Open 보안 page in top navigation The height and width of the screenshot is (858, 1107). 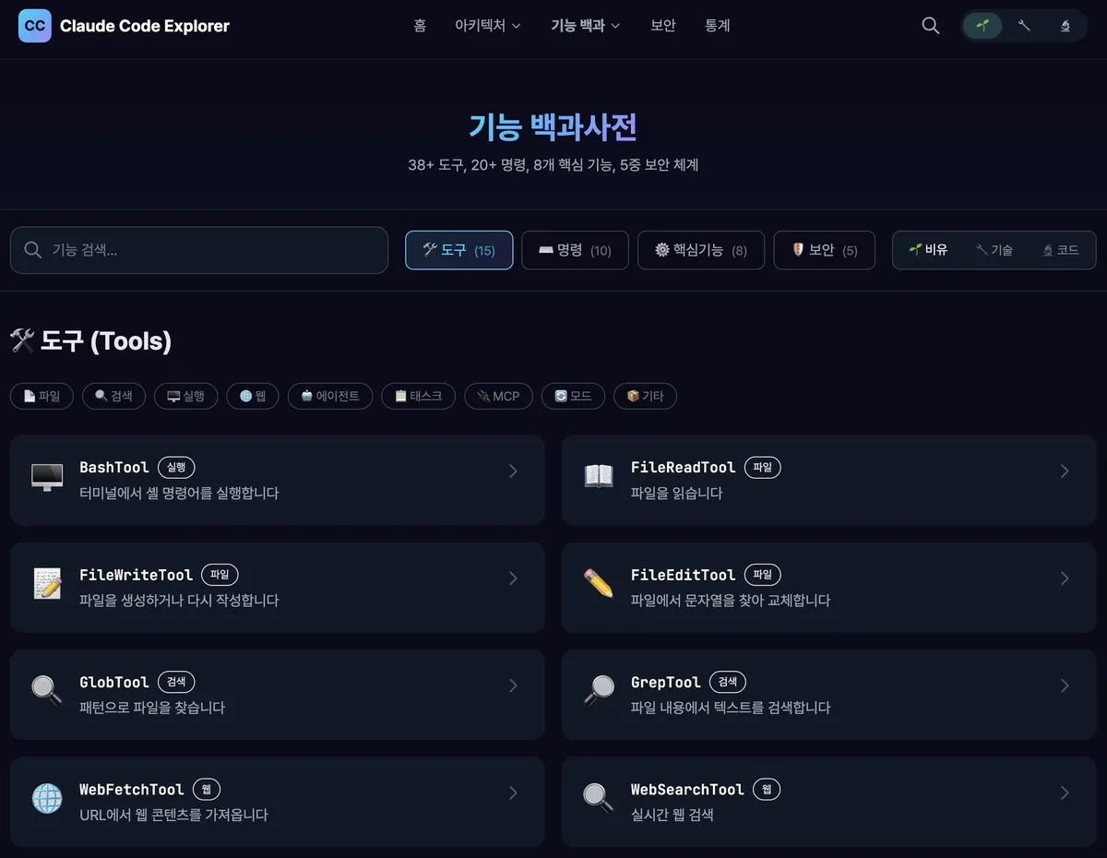(x=662, y=26)
